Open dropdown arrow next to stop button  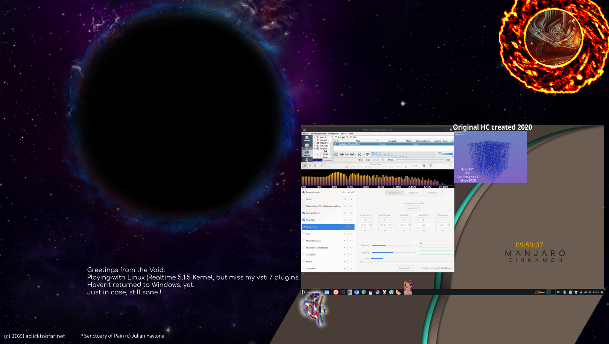tap(355, 154)
